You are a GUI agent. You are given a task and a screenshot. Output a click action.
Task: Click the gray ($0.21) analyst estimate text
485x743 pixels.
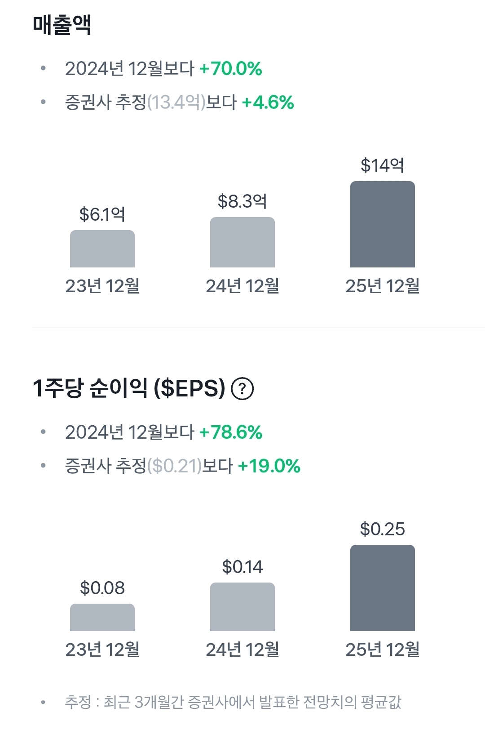point(174,466)
